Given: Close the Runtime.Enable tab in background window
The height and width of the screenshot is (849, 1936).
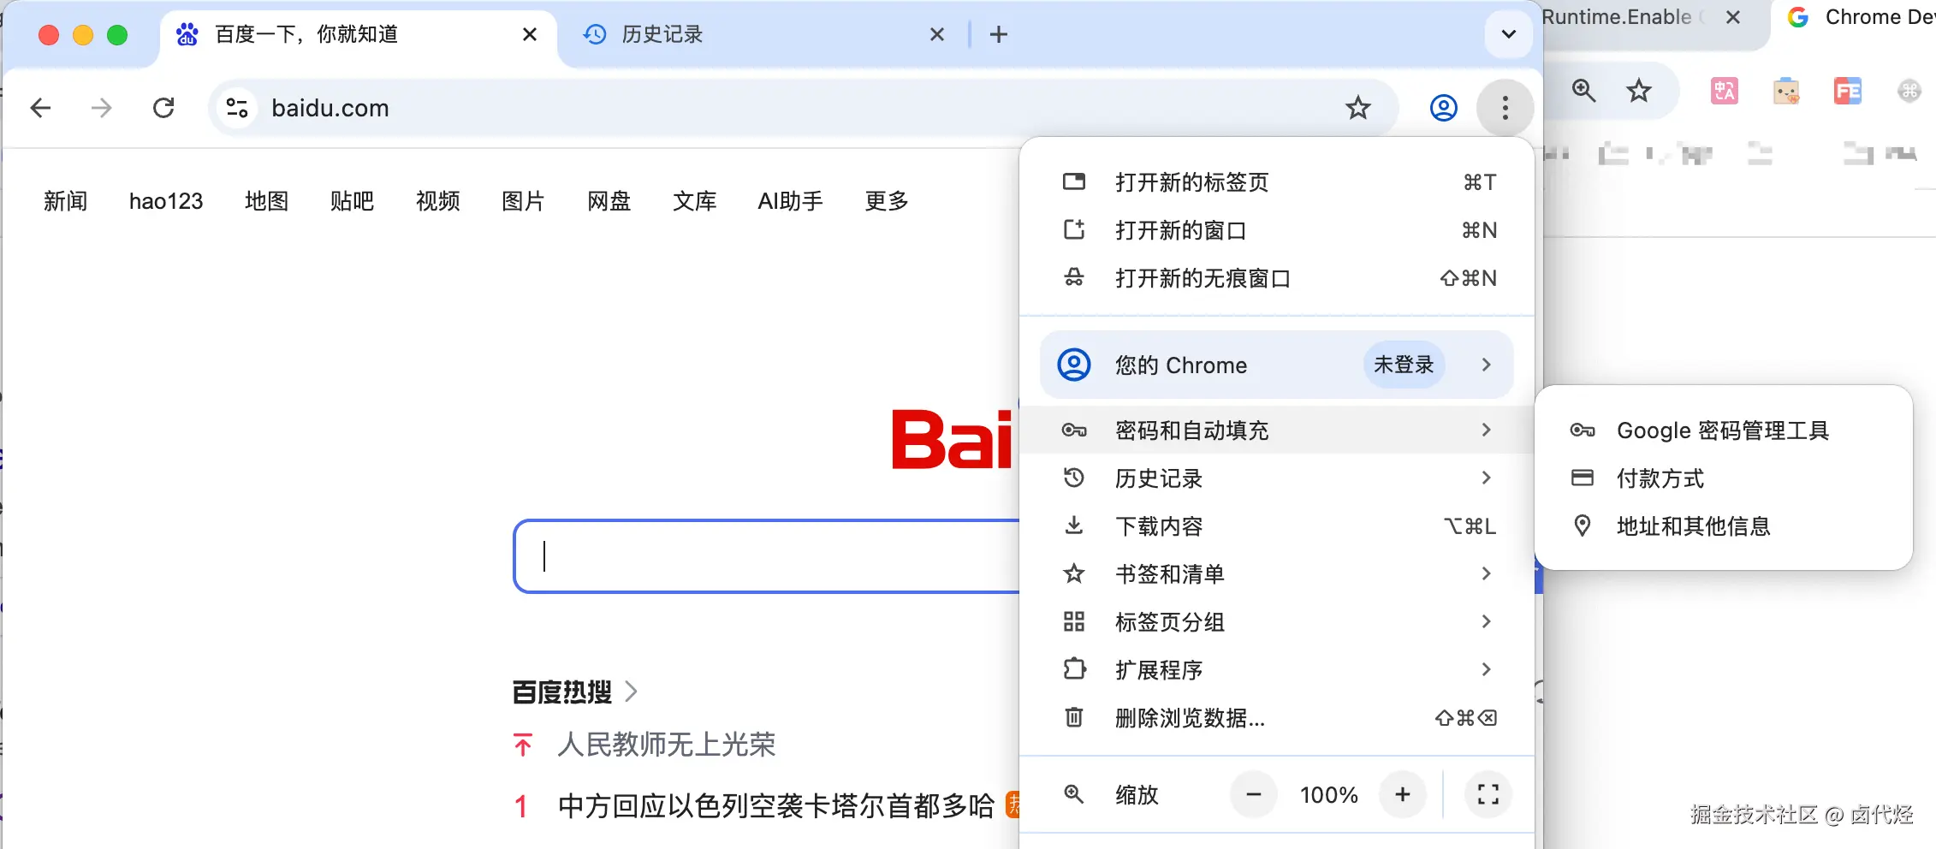Looking at the screenshot, I should coord(1733,17).
